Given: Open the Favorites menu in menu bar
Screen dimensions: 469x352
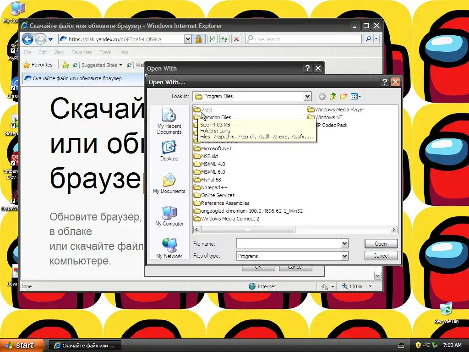Looking at the screenshot, I should pos(82,52).
